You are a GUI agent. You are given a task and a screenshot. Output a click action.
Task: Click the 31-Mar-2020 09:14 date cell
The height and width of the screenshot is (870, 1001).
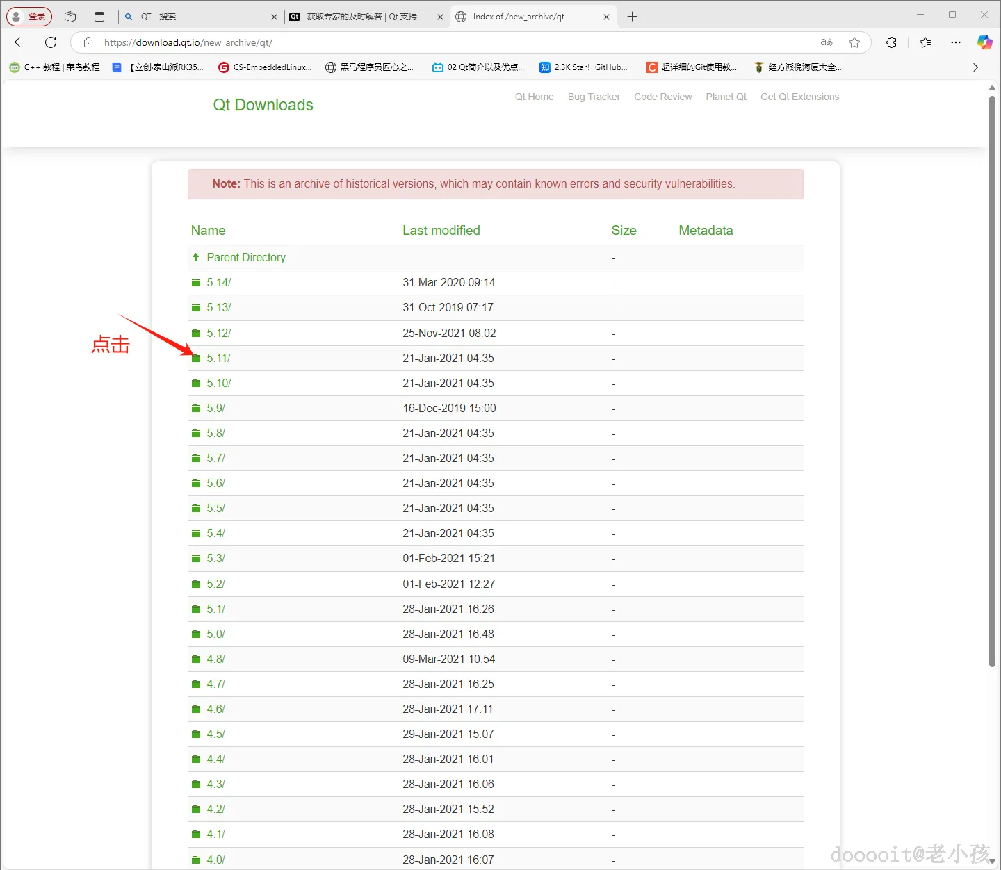(449, 282)
